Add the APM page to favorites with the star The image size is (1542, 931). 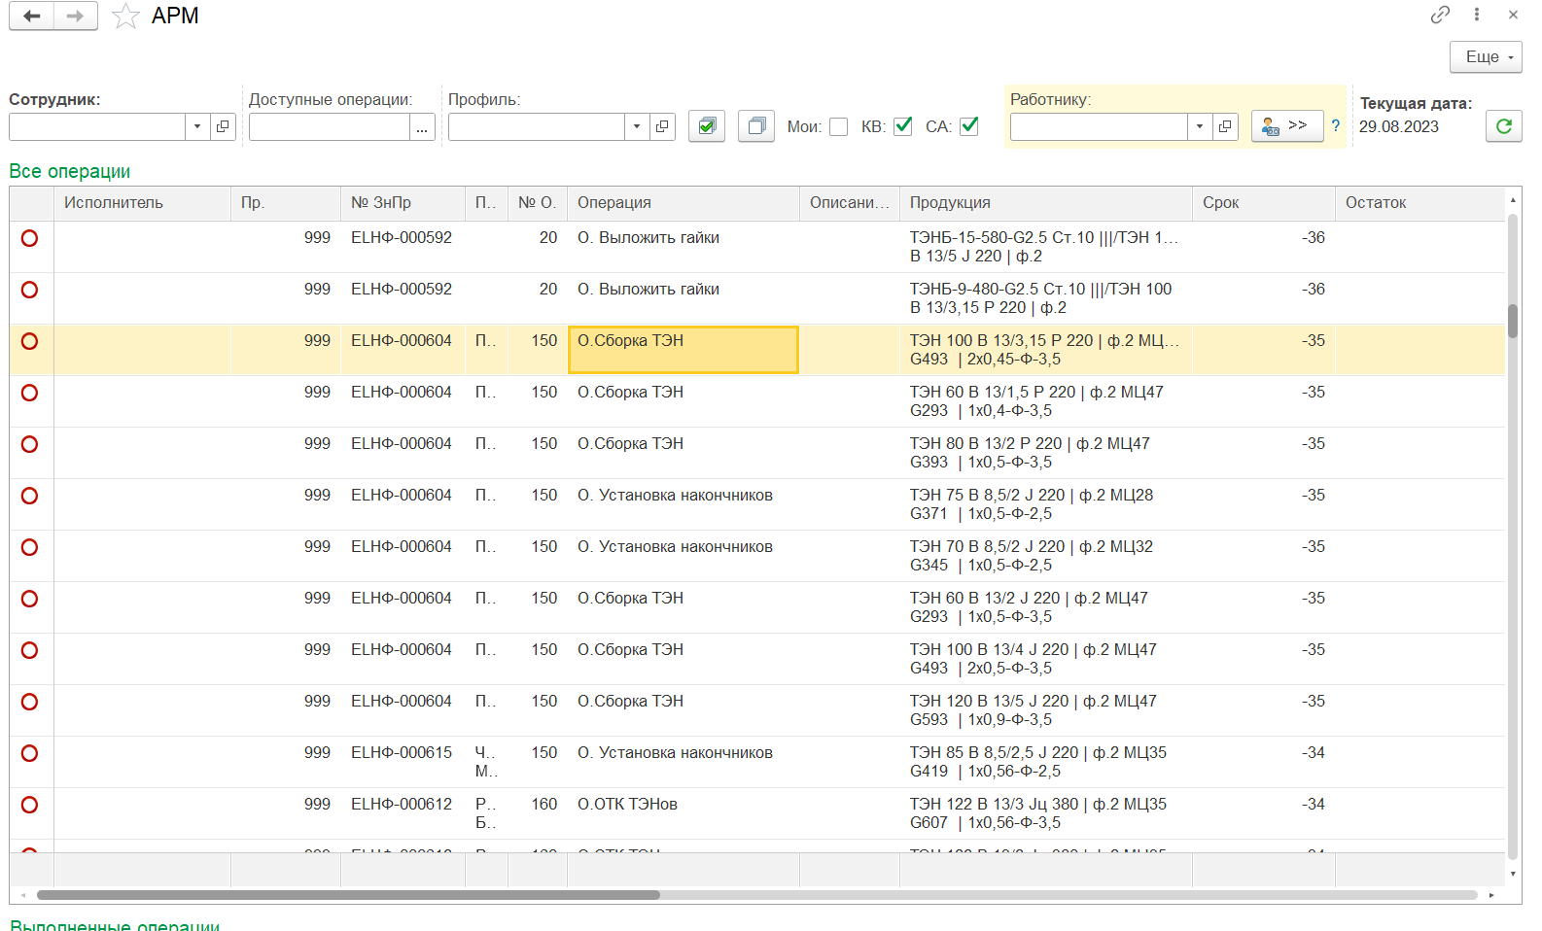coord(125,17)
